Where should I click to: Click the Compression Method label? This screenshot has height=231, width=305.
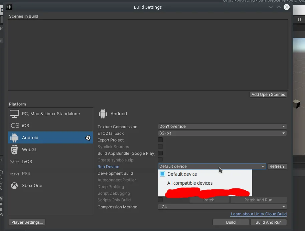click(118, 207)
